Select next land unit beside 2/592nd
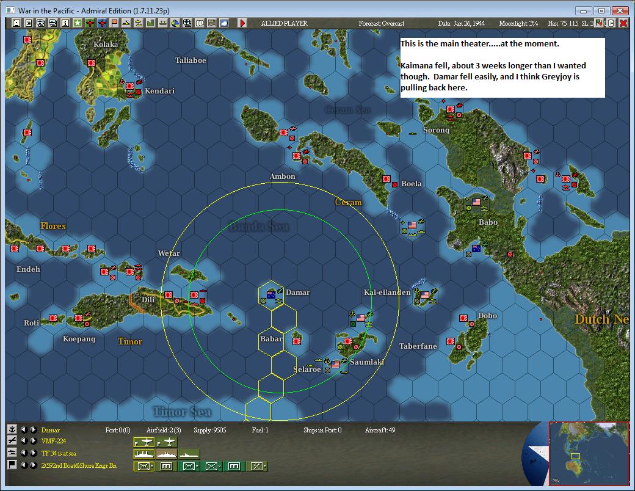Viewport: 635px width, 491px height. [x=33, y=465]
